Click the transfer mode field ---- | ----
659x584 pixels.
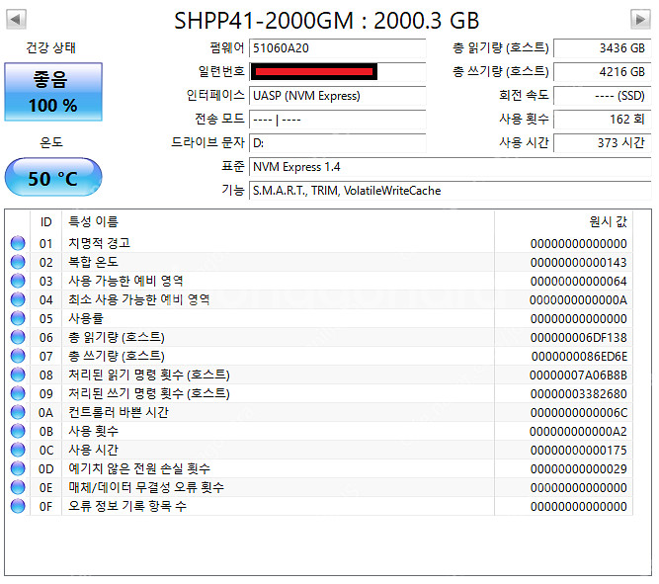tap(338, 120)
